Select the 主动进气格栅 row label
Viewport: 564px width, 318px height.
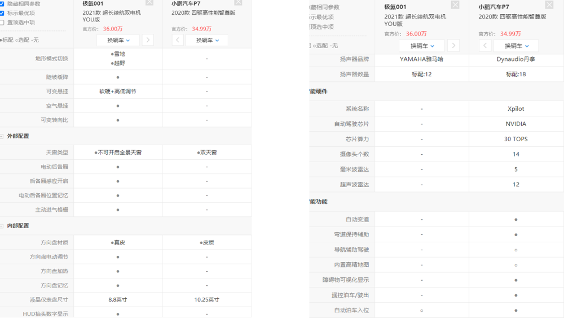(51, 210)
